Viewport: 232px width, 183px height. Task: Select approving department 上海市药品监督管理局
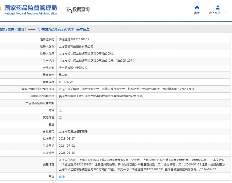[x=73, y=132]
